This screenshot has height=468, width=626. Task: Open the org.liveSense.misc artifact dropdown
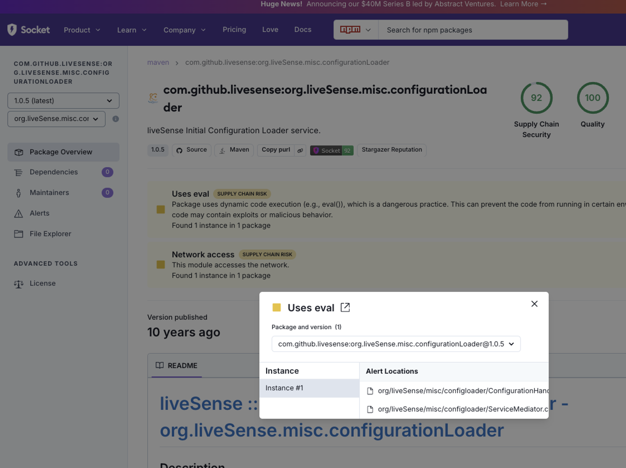pos(56,119)
